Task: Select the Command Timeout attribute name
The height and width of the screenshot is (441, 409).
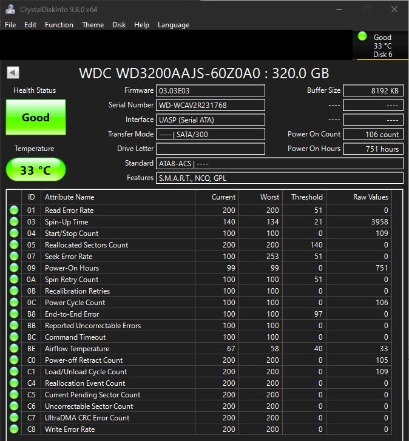Action: [75, 337]
